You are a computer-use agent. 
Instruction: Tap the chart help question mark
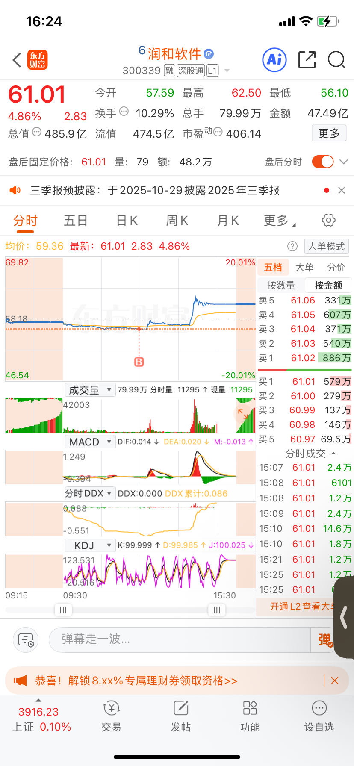click(x=292, y=246)
